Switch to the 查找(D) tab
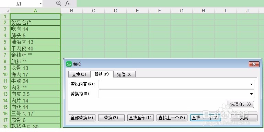This screenshot has height=132, width=264. [x=79, y=74]
